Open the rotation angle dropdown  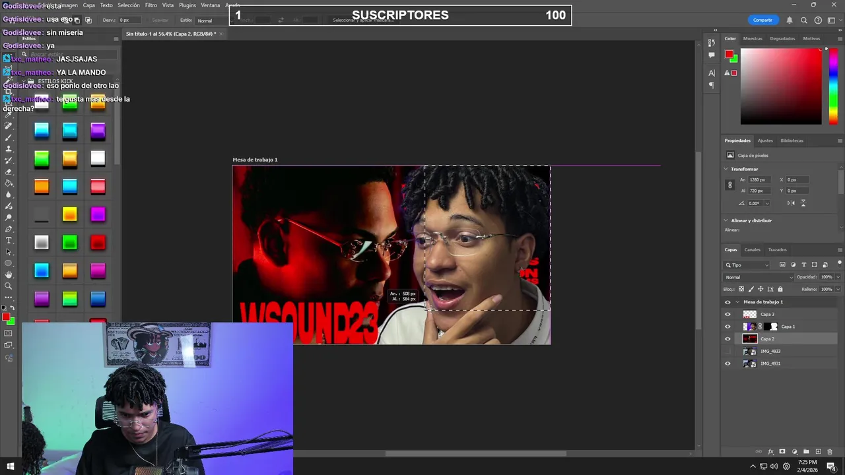pos(766,203)
